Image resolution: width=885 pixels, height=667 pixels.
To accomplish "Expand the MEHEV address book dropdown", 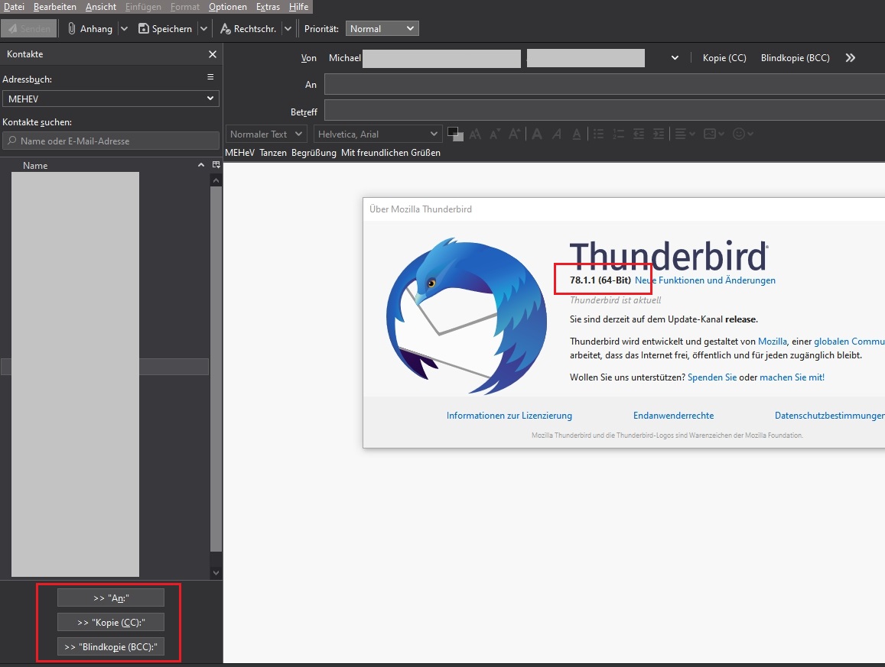I will (x=111, y=99).
